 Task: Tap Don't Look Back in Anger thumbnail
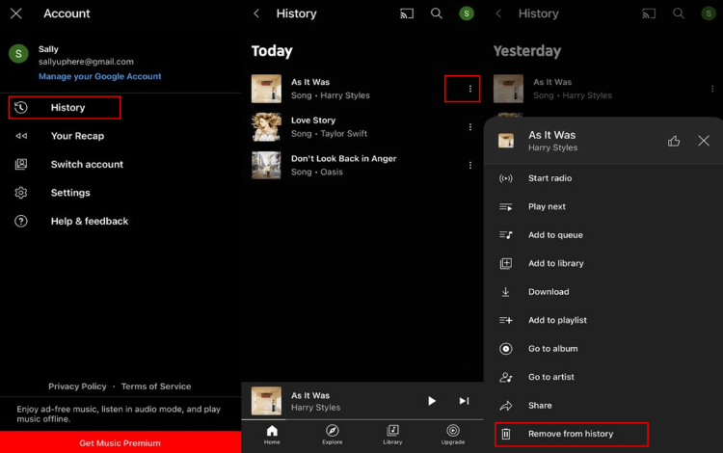tap(266, 165)
